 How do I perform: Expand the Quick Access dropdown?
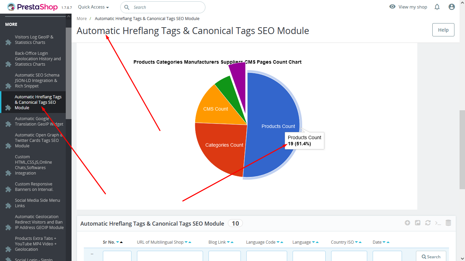93,7
